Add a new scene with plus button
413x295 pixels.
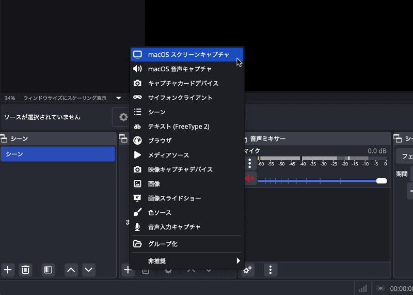(x=8, y=270)
